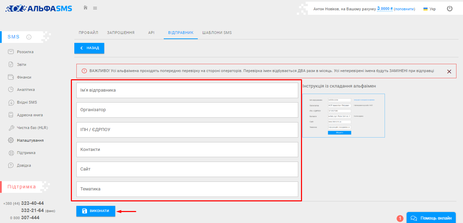463x223 pixels.
Task: Open Аналітика in the sidebar
Action: pyautogui.click(x=26, y=90)
